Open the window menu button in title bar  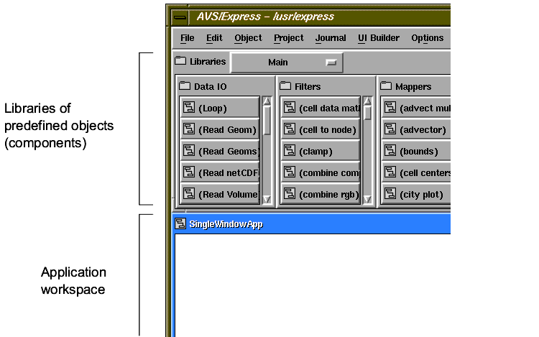coord(181,17)
